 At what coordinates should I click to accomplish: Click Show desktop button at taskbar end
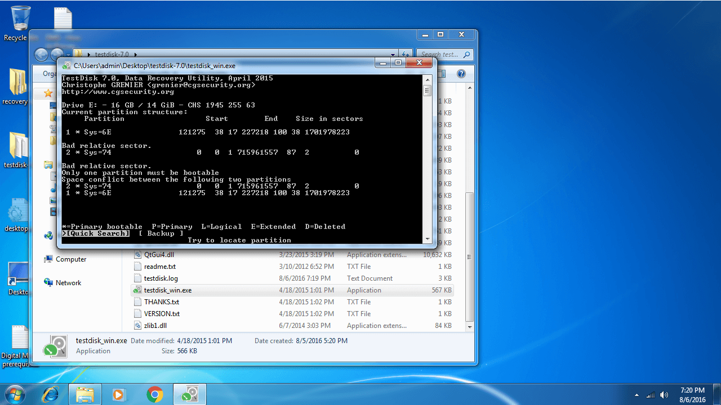(x=717, y=394)
